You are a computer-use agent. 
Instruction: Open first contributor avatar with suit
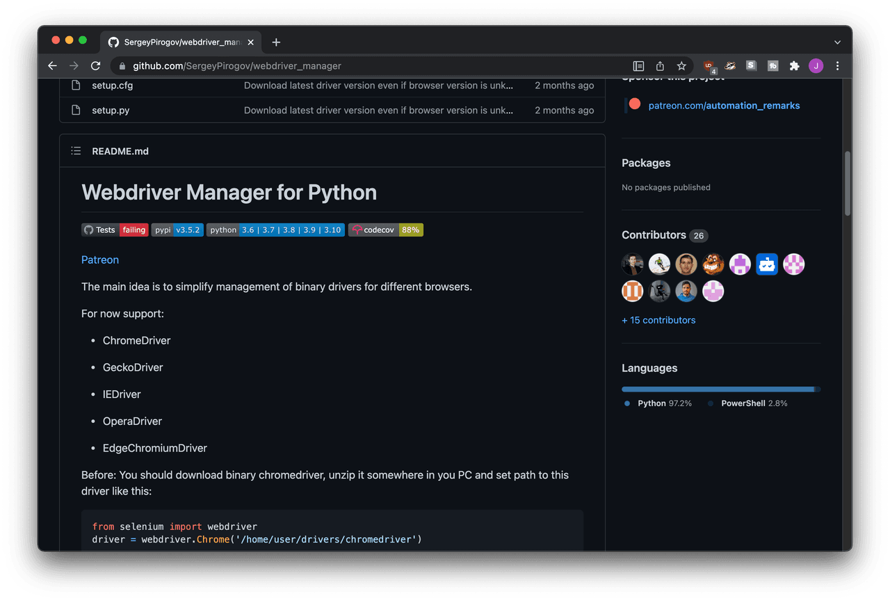tap(633, 264)
